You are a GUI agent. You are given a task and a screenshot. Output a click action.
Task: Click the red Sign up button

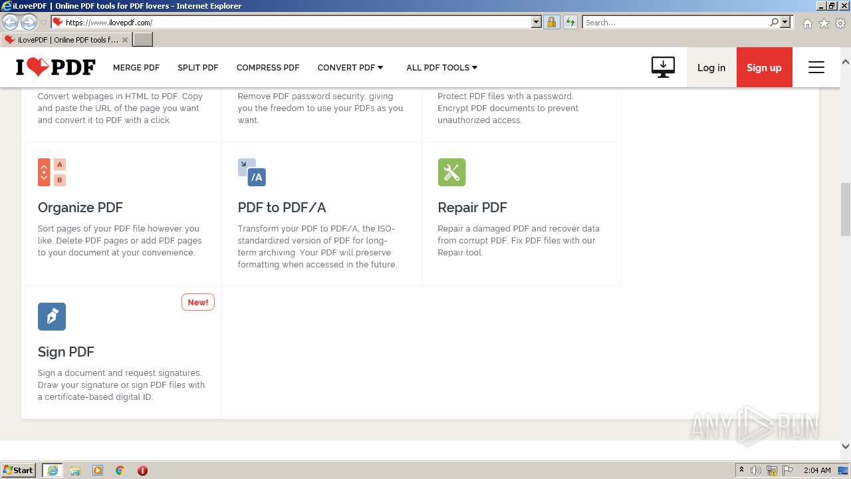(x=764, y=67)
